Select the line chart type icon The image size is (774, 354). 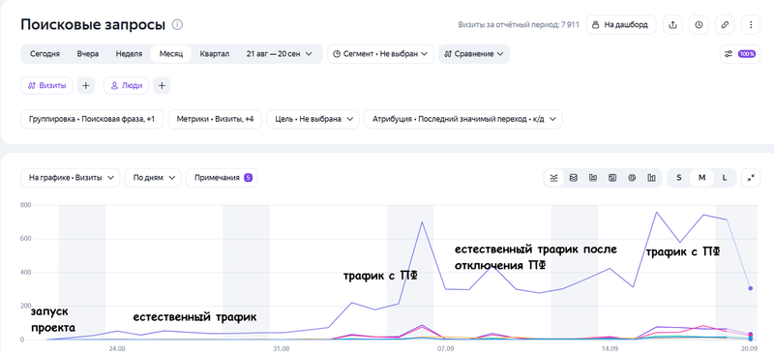point(553,178)
